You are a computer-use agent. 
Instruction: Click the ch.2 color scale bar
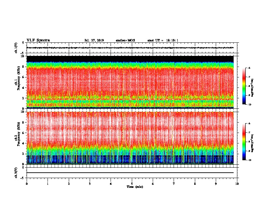tap(244, 142)
